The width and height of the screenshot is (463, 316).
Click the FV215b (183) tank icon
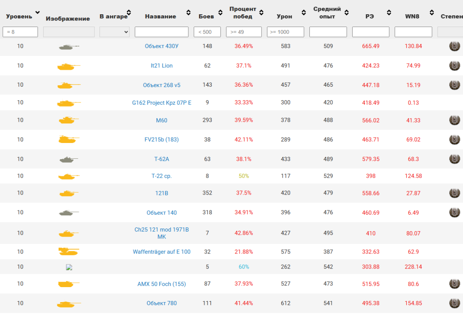69,140
